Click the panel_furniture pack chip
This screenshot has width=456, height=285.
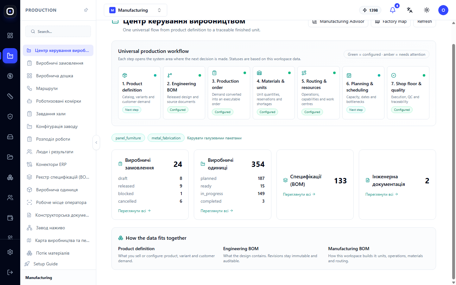coord(128,138)
